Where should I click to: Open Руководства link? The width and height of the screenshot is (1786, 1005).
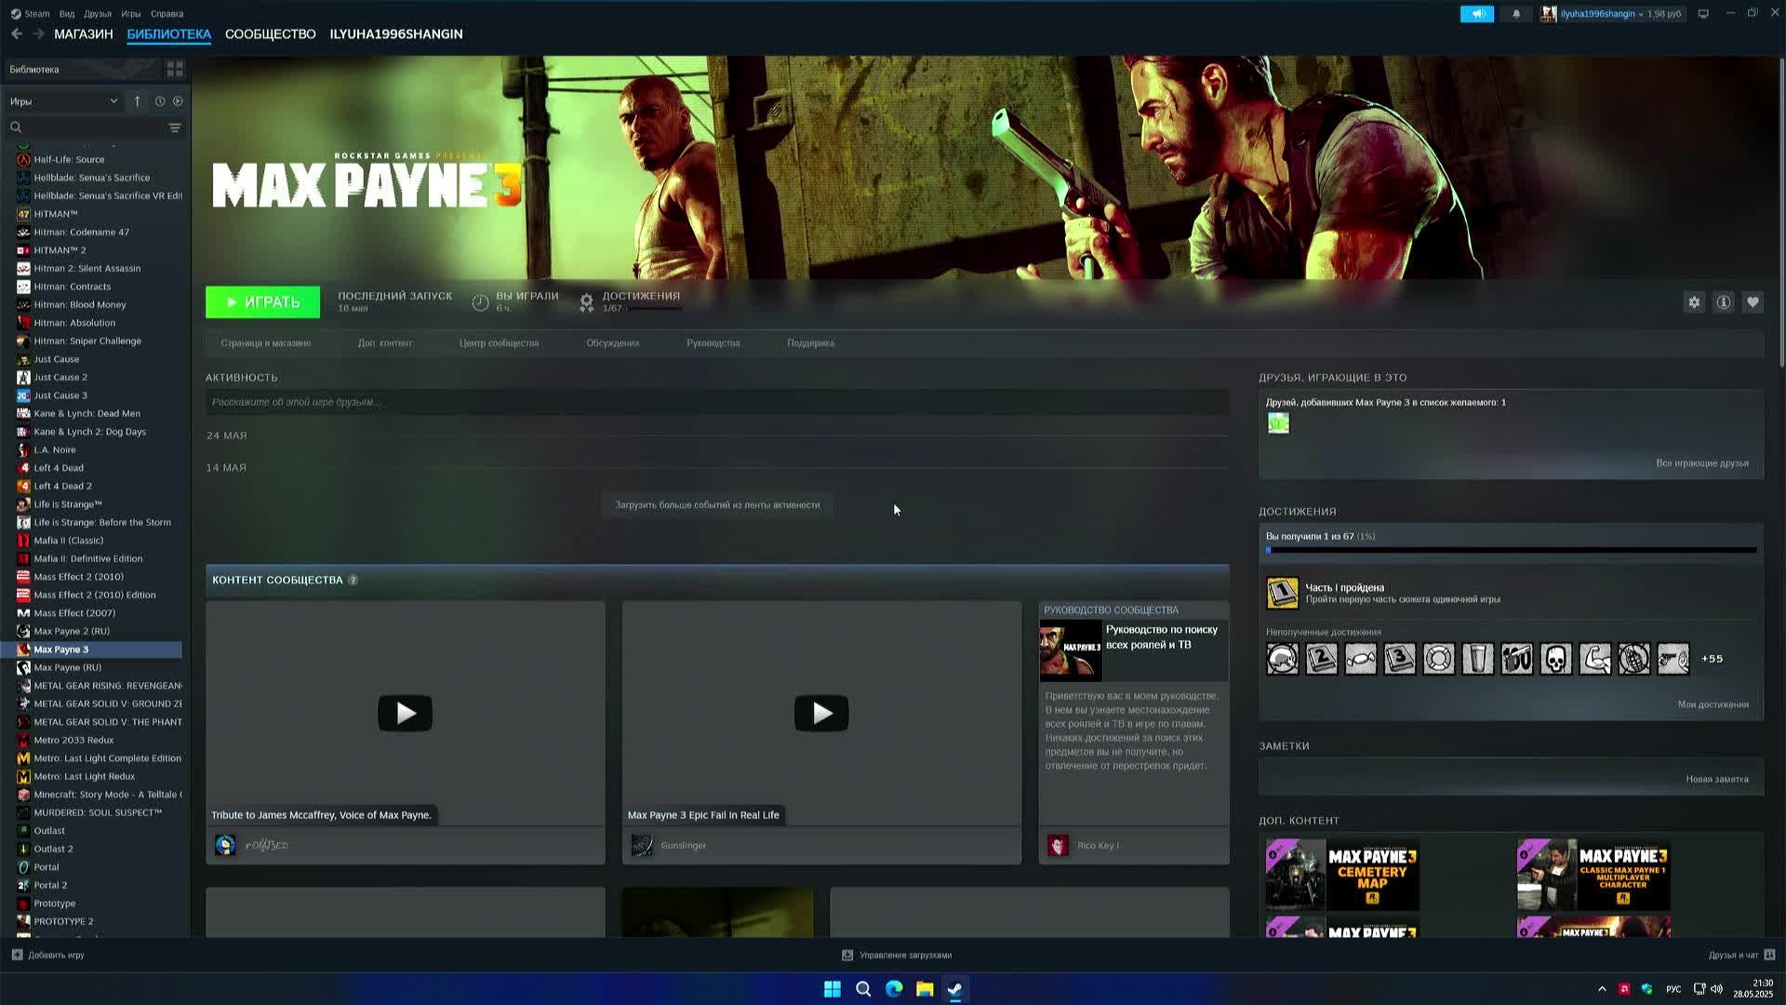point(713,343)
